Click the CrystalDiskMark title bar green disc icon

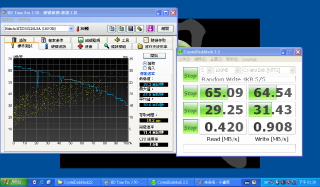180,52
